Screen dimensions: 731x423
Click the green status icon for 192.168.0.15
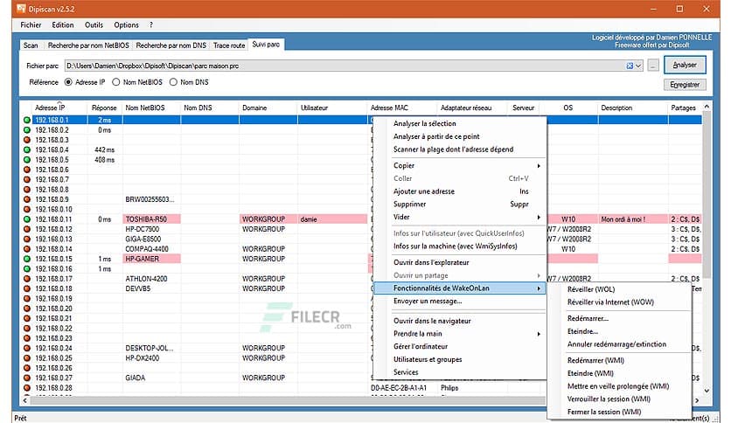coord(27,259)
